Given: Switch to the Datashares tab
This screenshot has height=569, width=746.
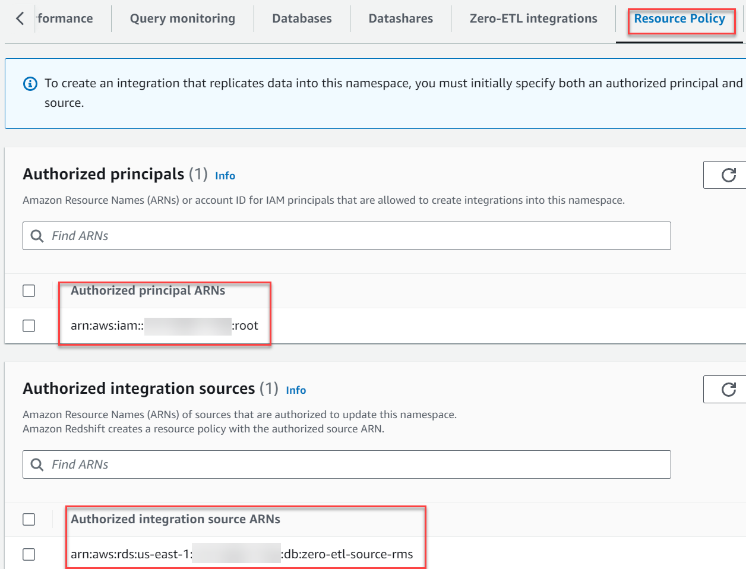Looking at the screenshot, I should (400, 18).
